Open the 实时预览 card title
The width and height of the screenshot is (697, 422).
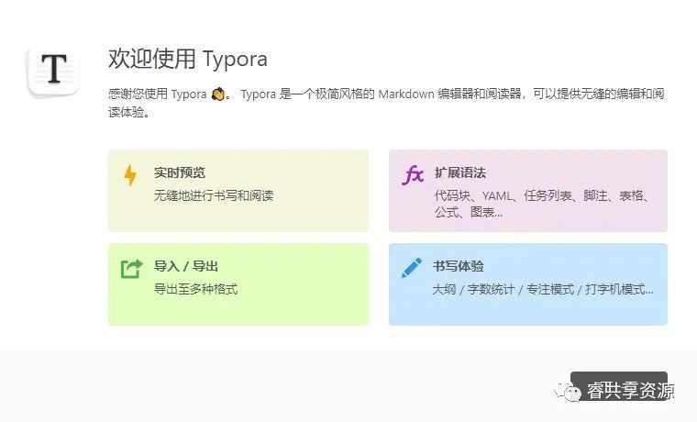[180, 172]
